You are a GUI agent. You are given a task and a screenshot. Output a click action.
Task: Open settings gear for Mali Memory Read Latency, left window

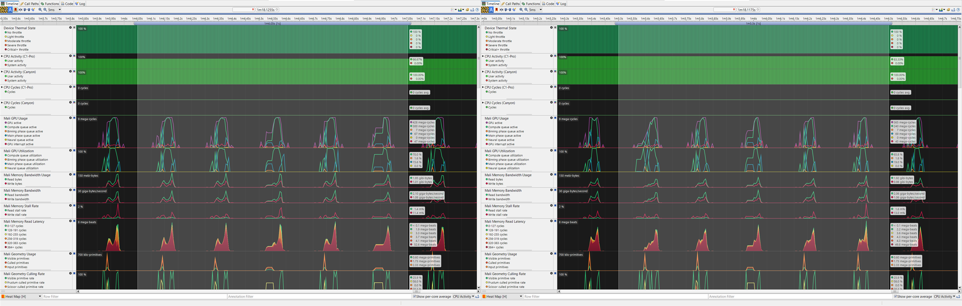point(70,221)
